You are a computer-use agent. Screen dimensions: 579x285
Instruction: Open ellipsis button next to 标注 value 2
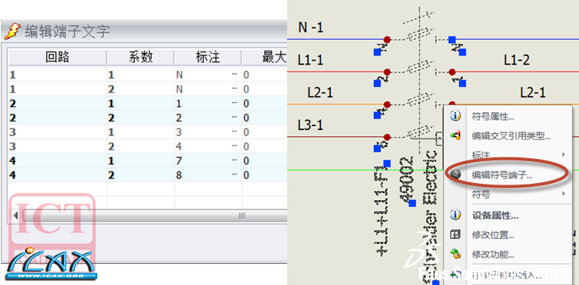pyautogui.click(x=234, y=118)
